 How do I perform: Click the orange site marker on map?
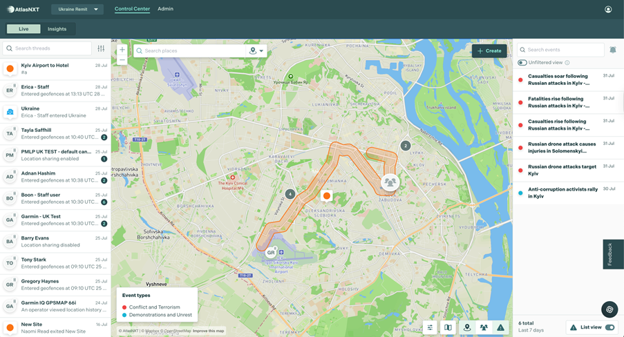(x=327, y=195)
